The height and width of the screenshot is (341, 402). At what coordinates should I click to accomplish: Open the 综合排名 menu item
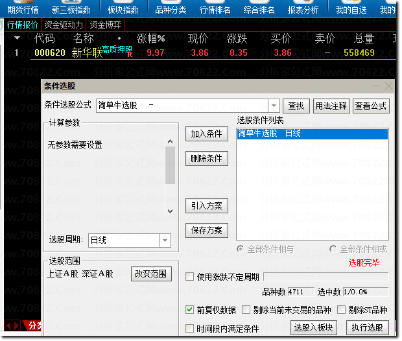259,10
